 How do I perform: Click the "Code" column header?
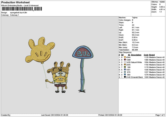(x=146, y=55)
